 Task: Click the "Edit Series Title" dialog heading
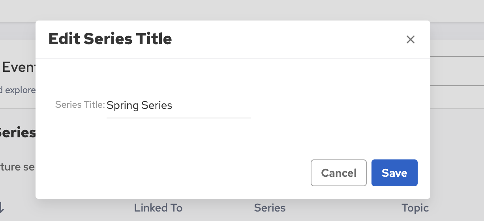point(110,39)
